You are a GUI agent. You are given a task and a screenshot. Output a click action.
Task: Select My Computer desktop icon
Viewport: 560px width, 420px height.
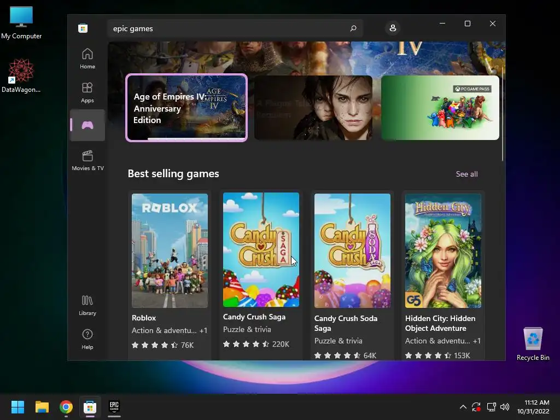click(x=21, y=23)
